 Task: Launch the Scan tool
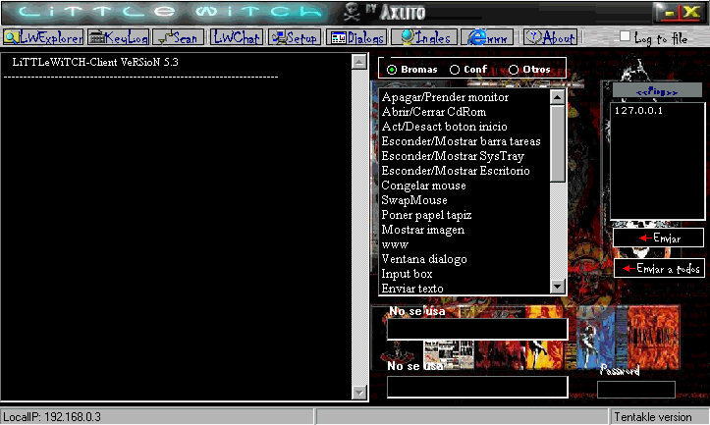click(178, 37)
